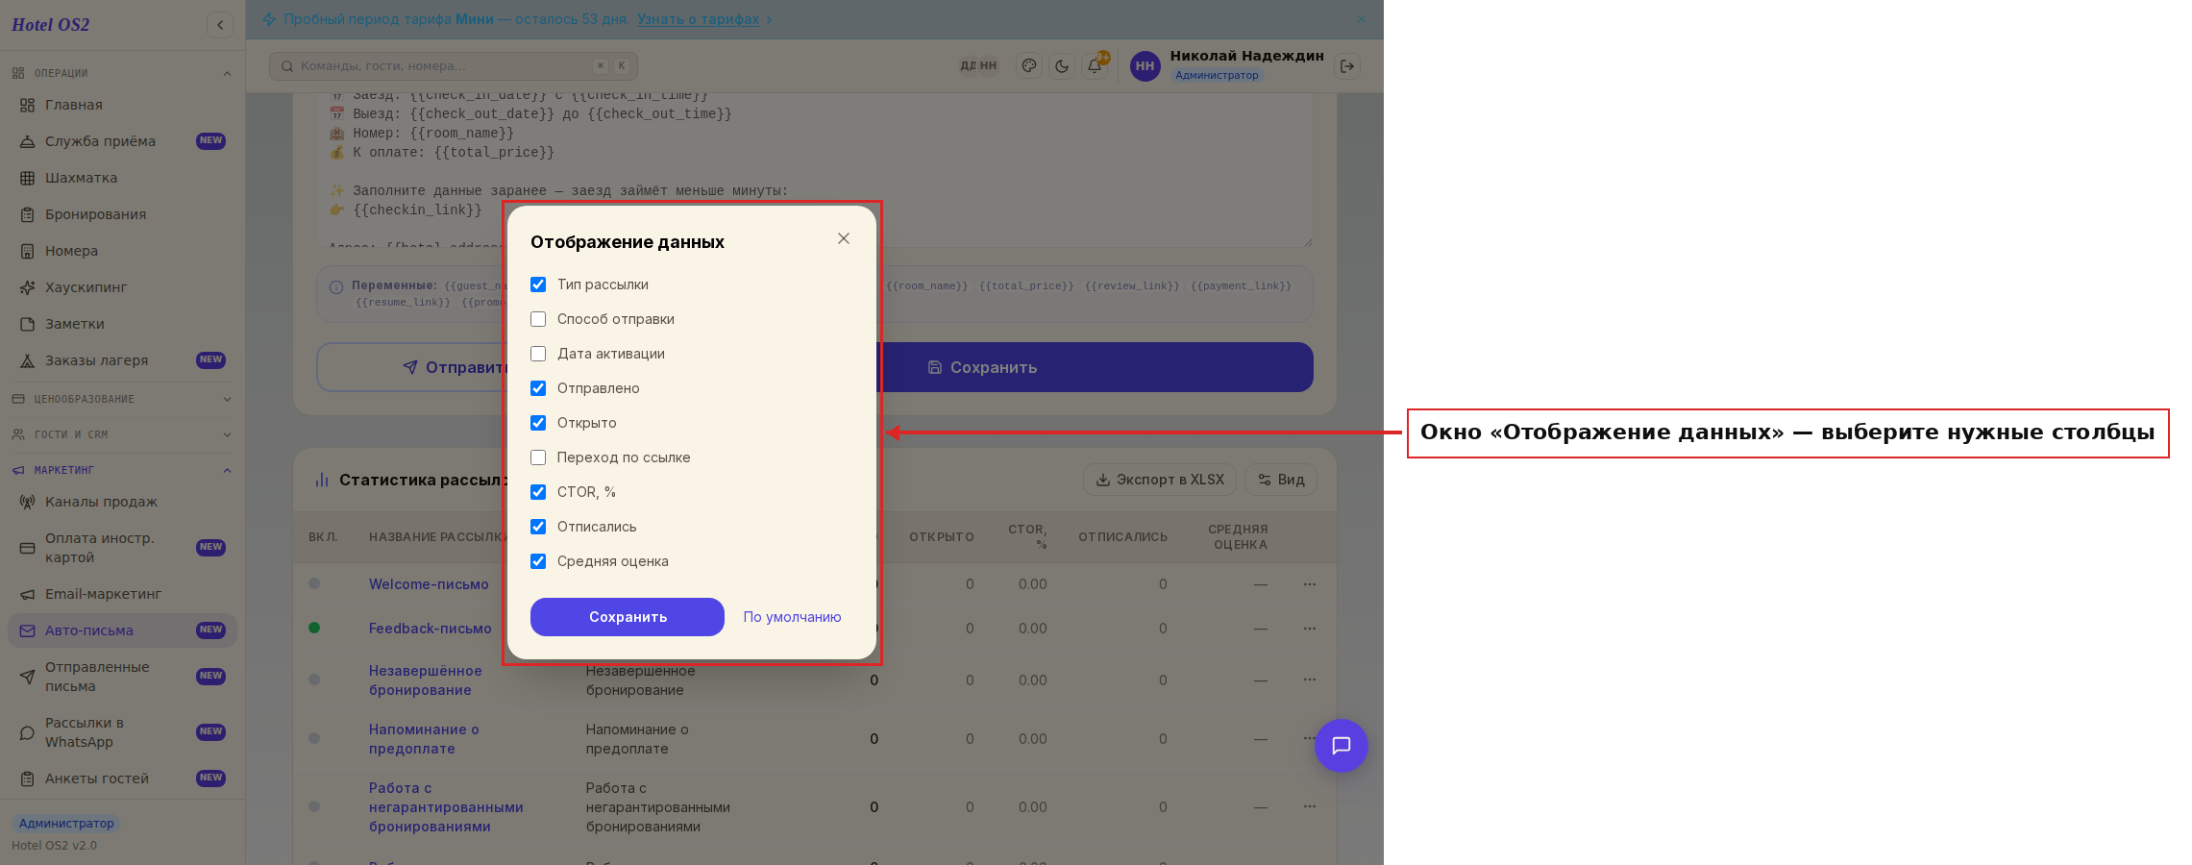
Task: Open notifications bell icon
Action: [x=1095, y=66]
